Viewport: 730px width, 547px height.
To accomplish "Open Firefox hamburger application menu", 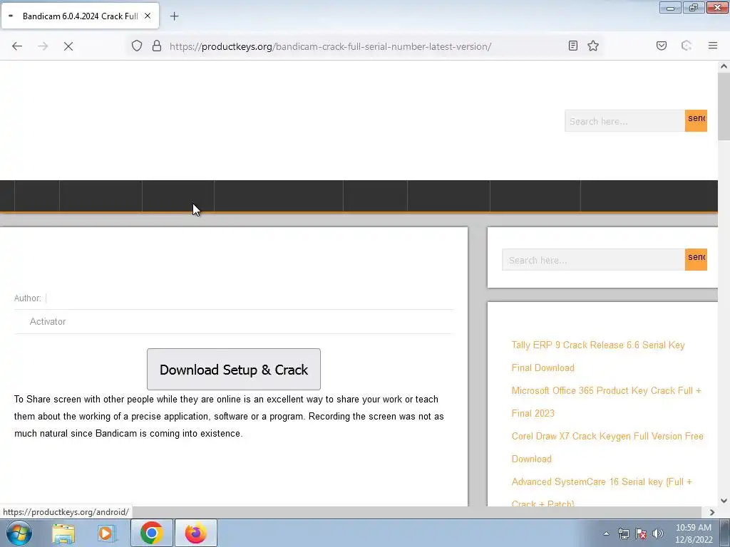I will click(x=713, y=46).
